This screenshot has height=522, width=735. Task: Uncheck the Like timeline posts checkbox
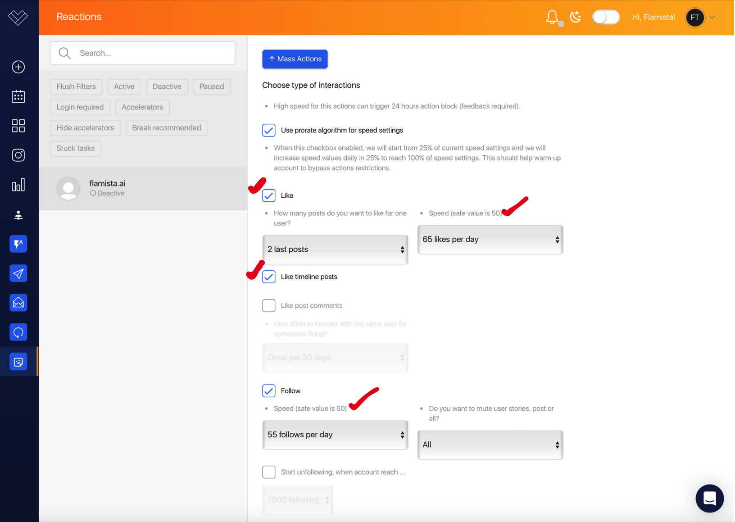tap(269, 277)
